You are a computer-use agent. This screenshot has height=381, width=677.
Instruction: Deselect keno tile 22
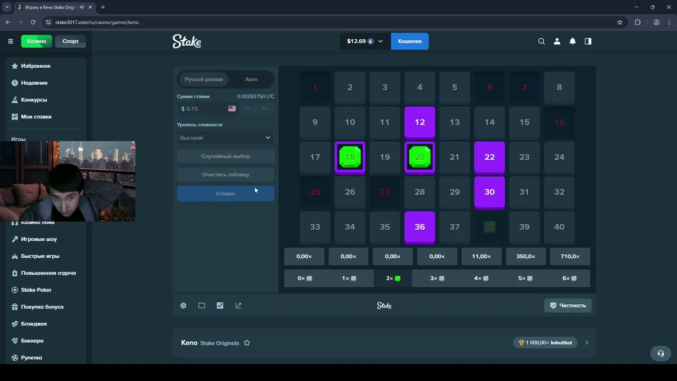click(x=490, y=157)
